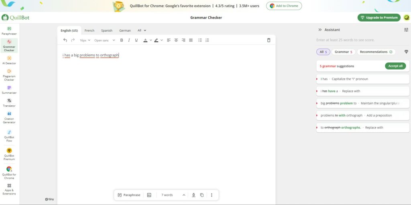The image size is (411, 205).
Task: Copy the text with copy icon
Action: click(202, 195)
